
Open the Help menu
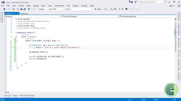pyautogui.click(x=92, y=6)
